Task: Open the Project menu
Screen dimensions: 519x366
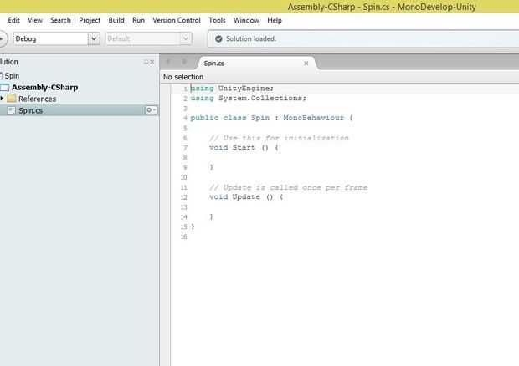Action: tap(90, 20)
